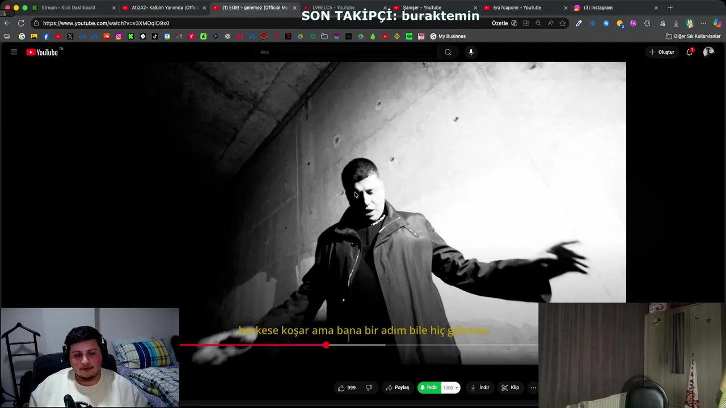Open the bookmarks bar folder icon
The image size is (726, 408).
[x=324, y=36]
